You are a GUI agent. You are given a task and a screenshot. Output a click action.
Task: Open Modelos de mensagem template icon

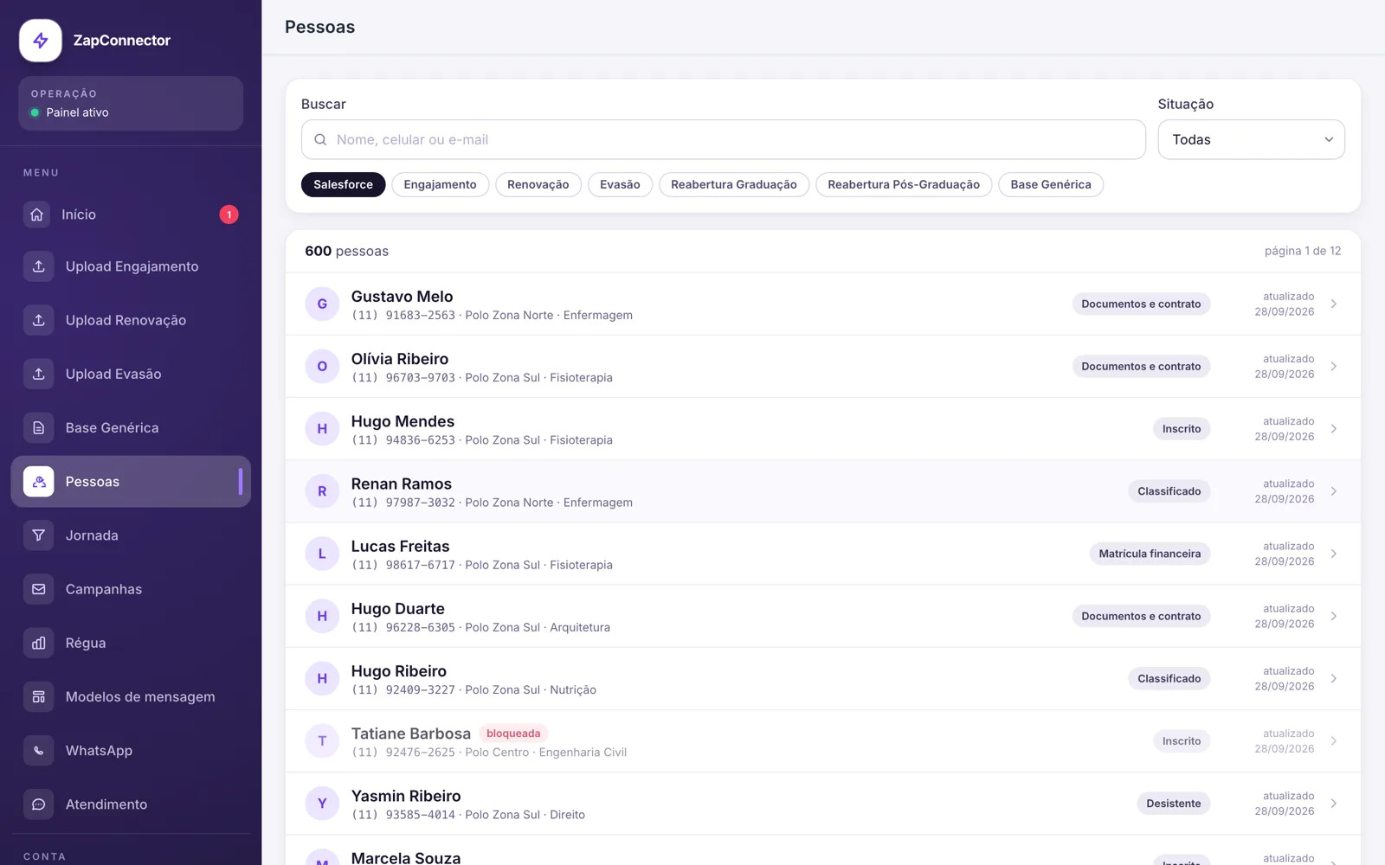tap(38, 696)
